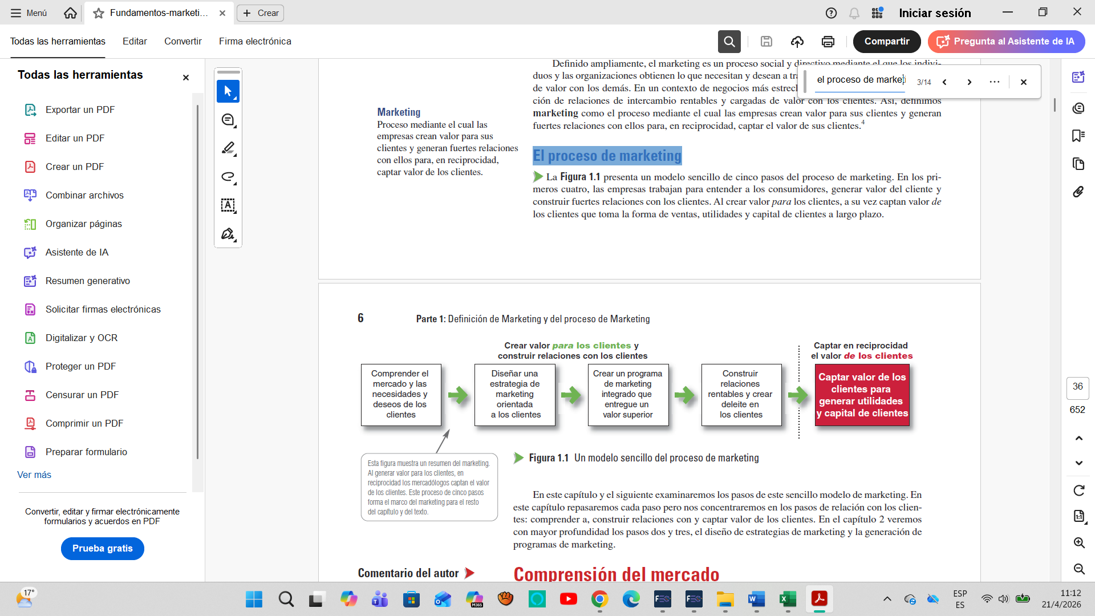
Task: Open attachments panel
Action: (1078, 192)
